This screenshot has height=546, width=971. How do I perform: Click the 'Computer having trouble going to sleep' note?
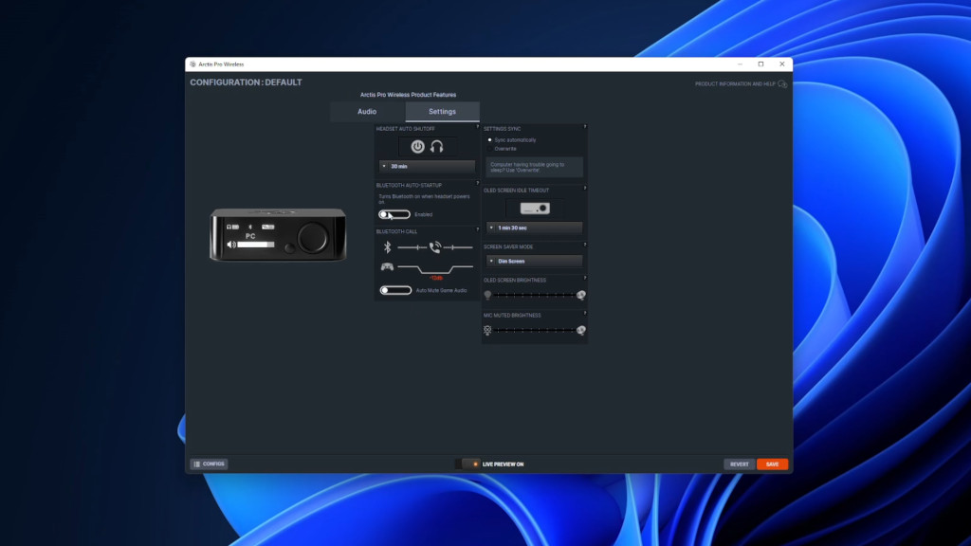[534, 167]
